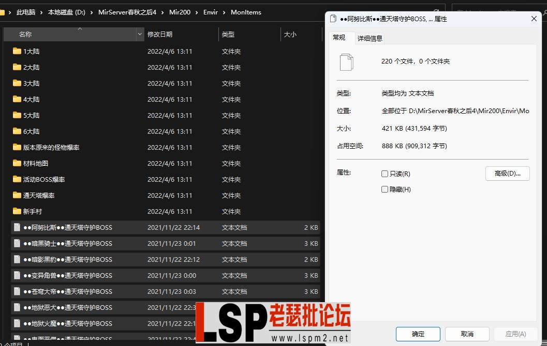Click the 通天塔爆率 folder icon
547x346 pixels.
17,195
